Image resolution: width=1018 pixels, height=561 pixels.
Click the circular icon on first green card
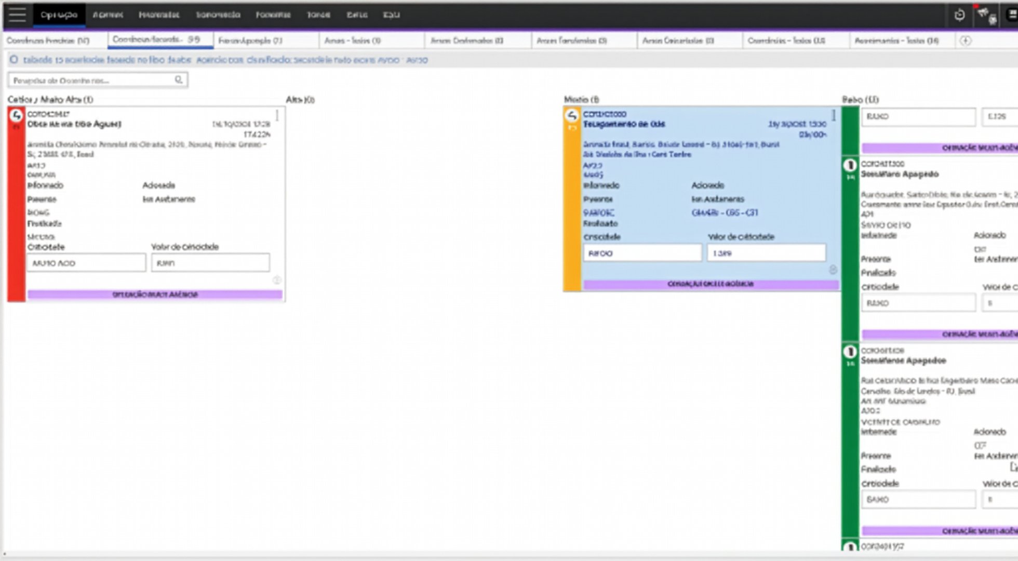coord(850,166)
